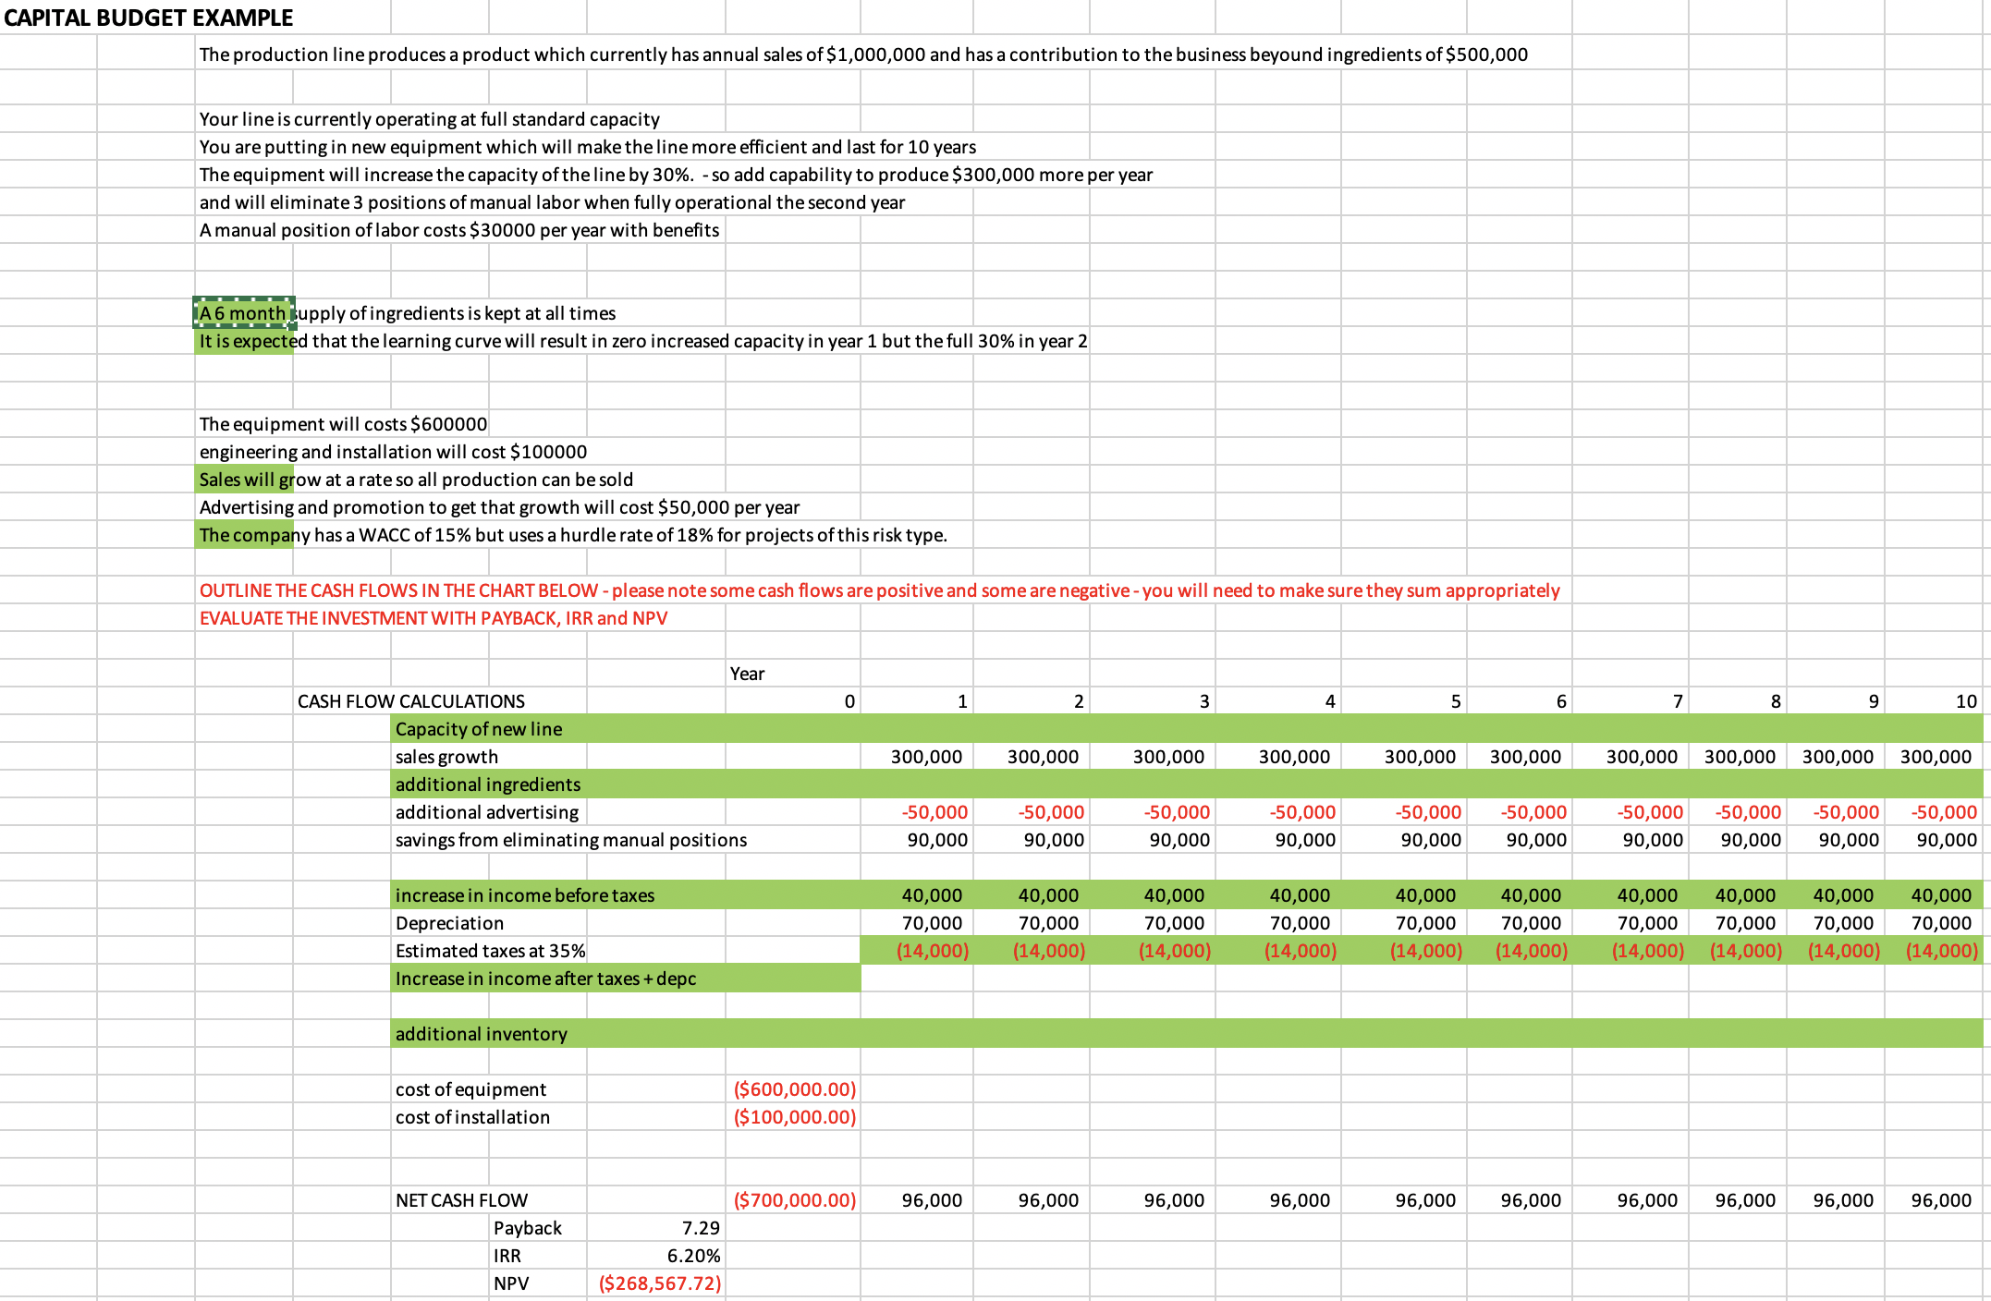Click the 'Capacity of new line' label
The image size is (1991, 1301).
(478, 729)
